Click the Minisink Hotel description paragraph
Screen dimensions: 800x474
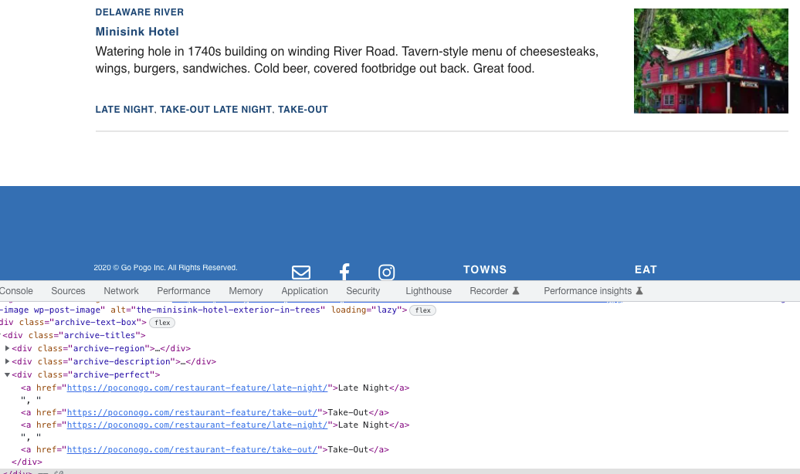347,59
